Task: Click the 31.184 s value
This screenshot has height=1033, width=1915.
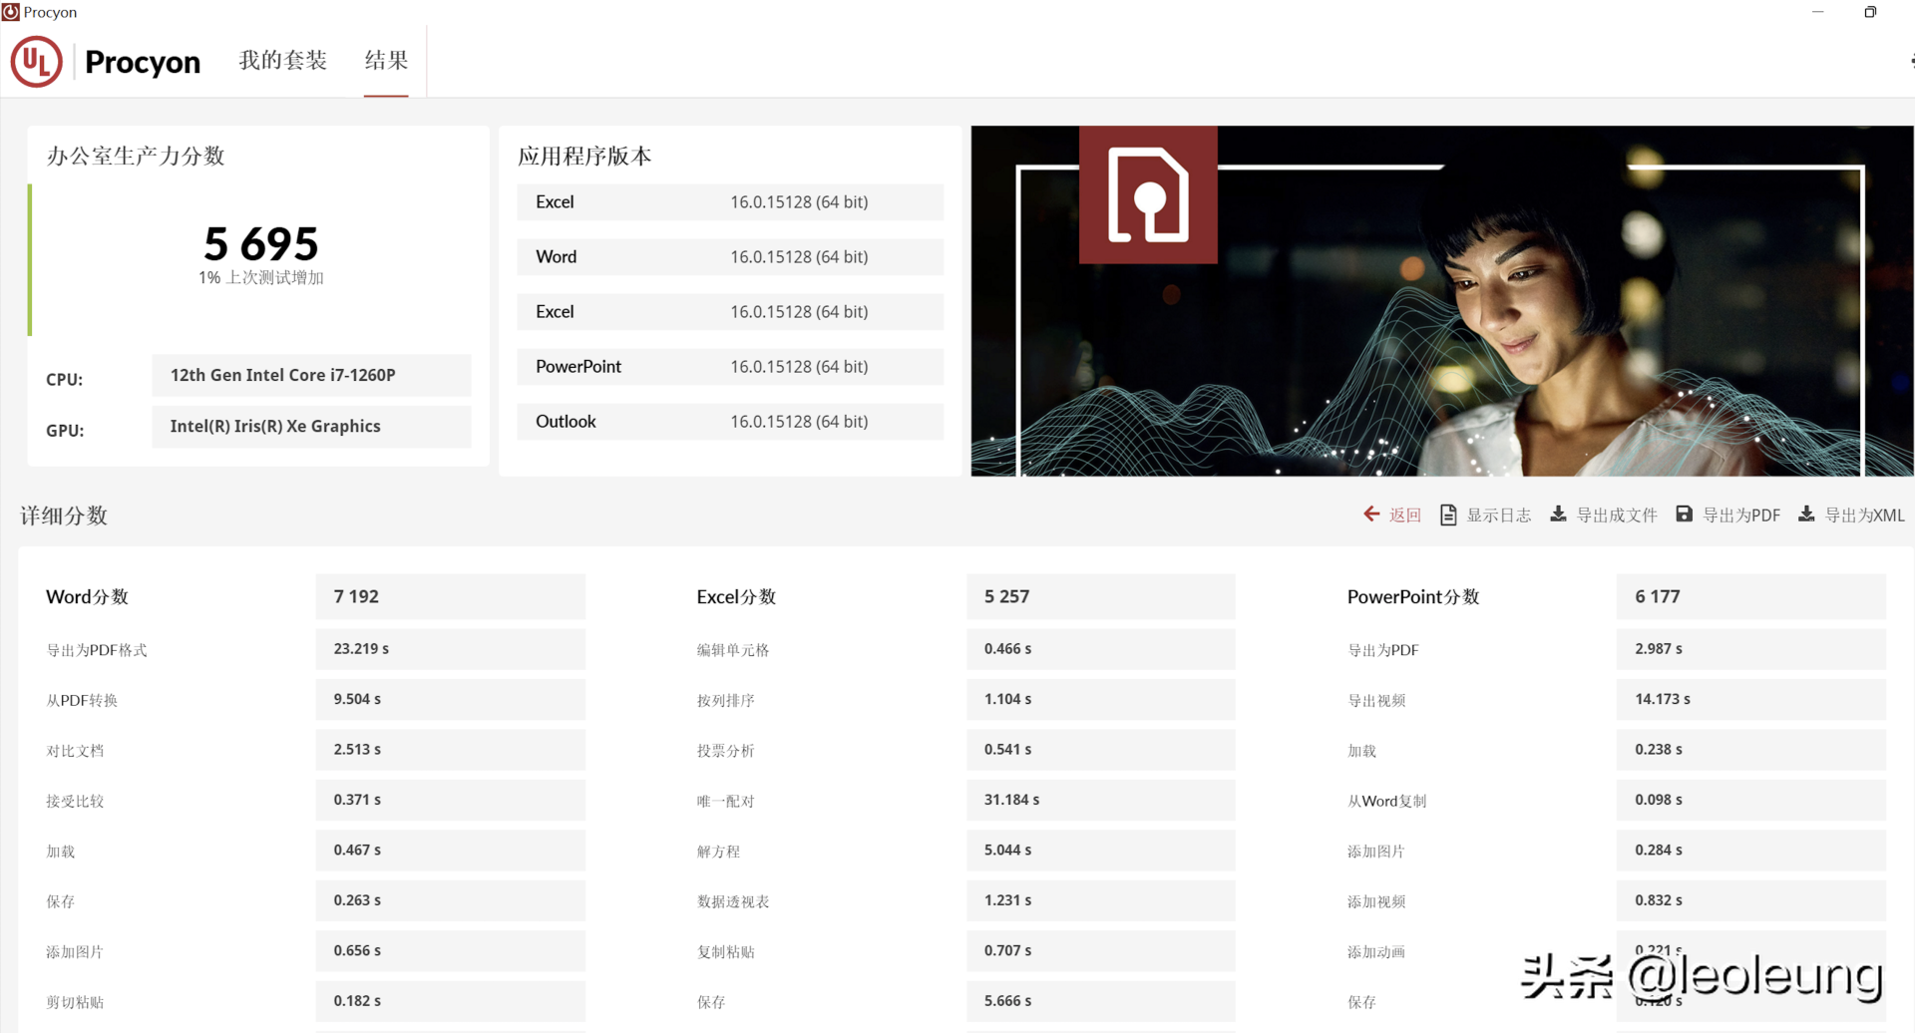Action: click(1101, 800)
